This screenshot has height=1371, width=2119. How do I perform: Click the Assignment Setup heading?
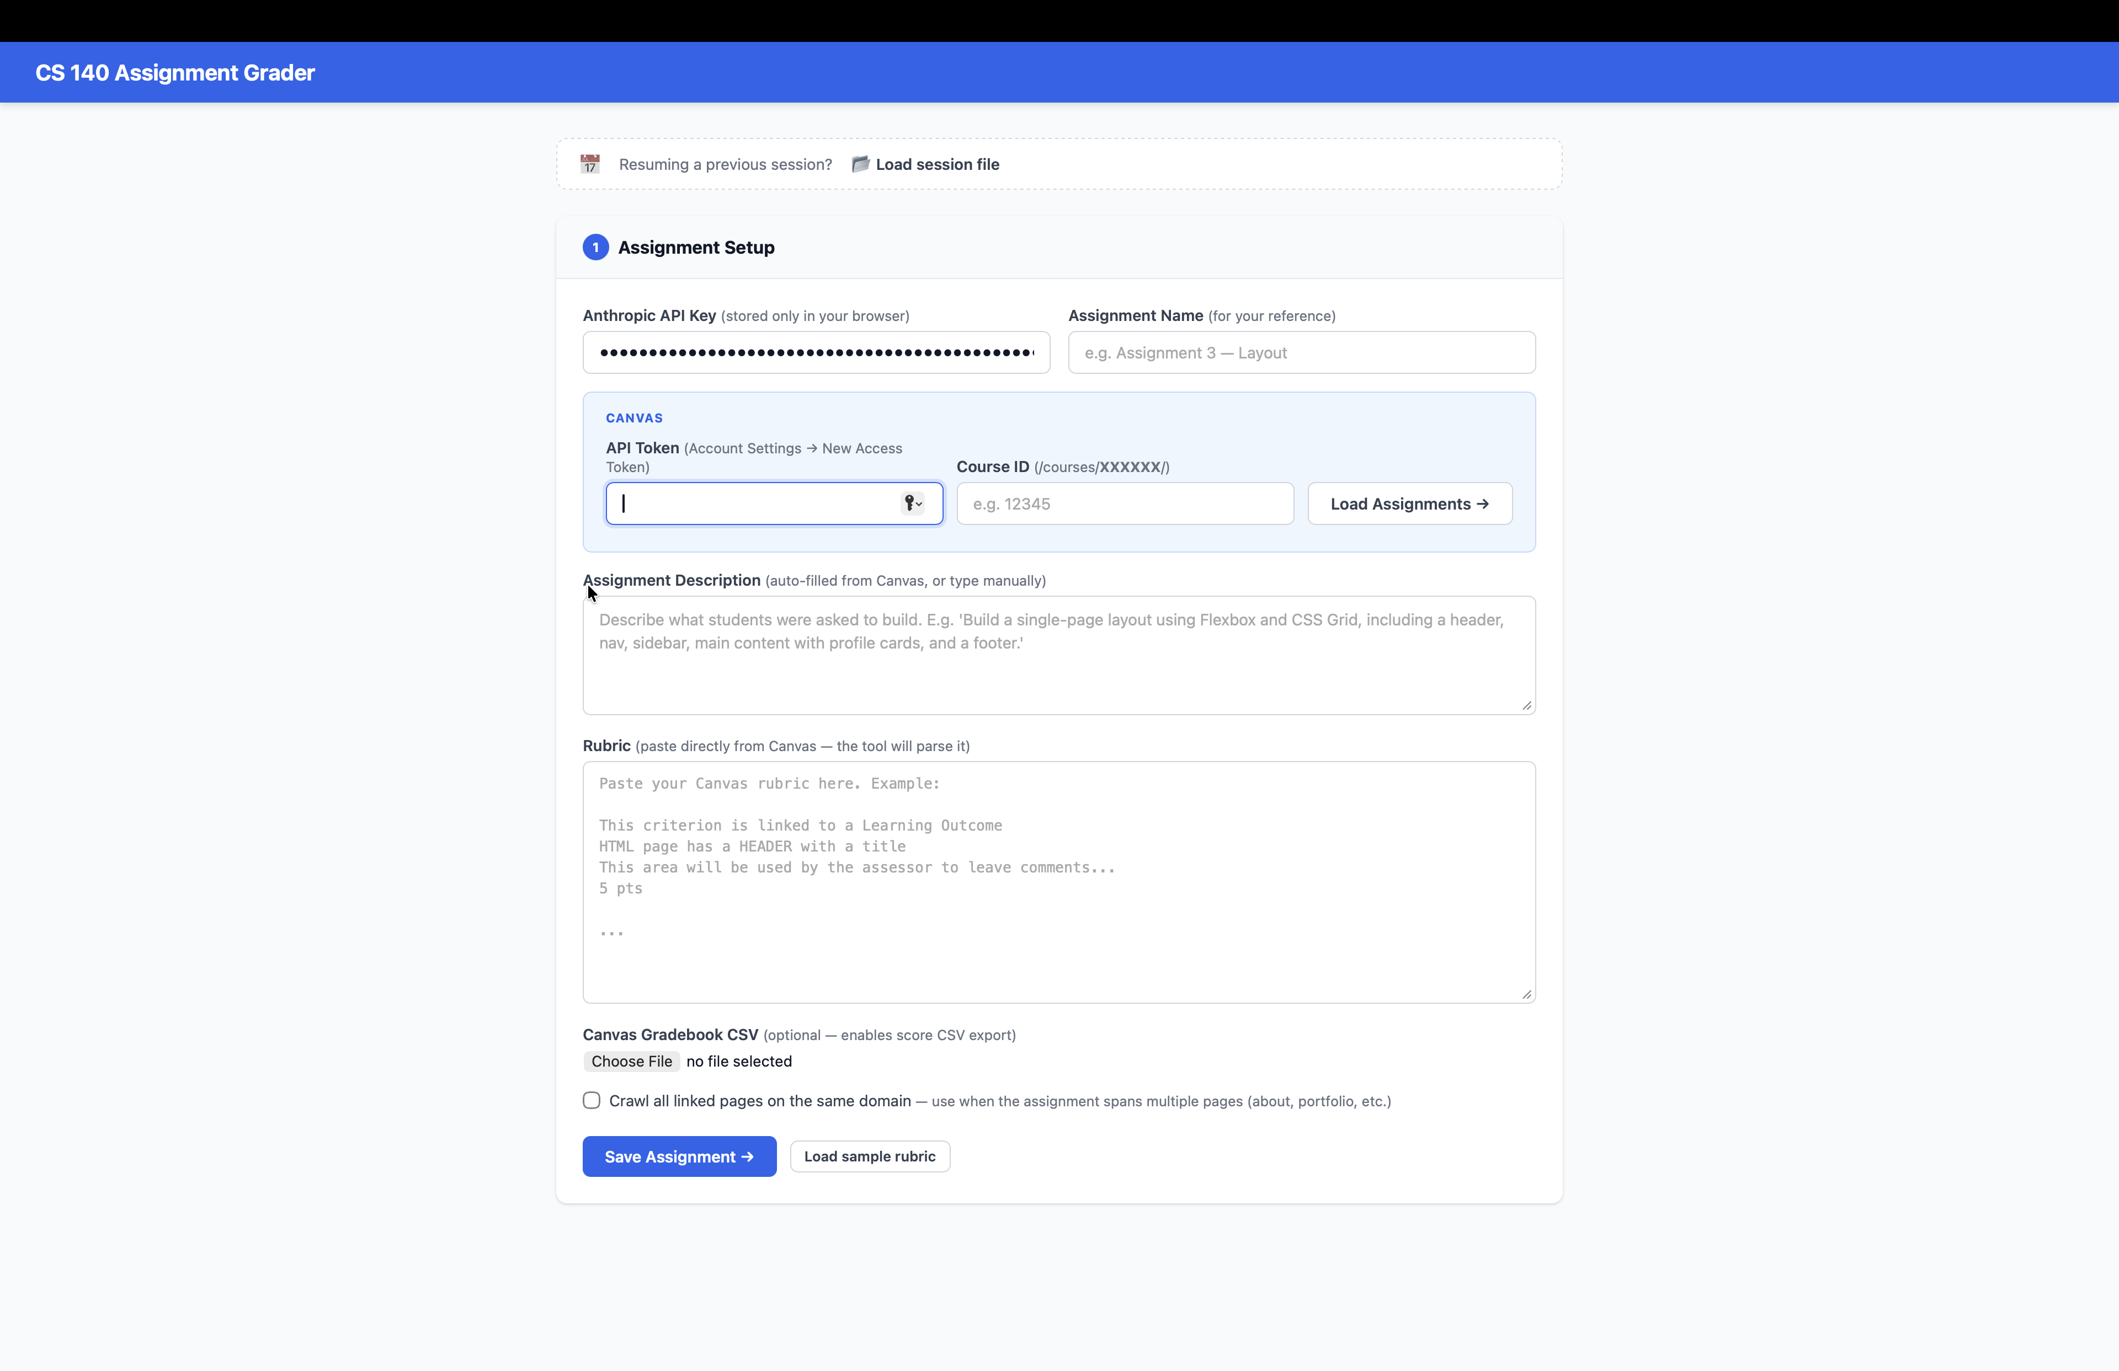[x=696, y=247]
